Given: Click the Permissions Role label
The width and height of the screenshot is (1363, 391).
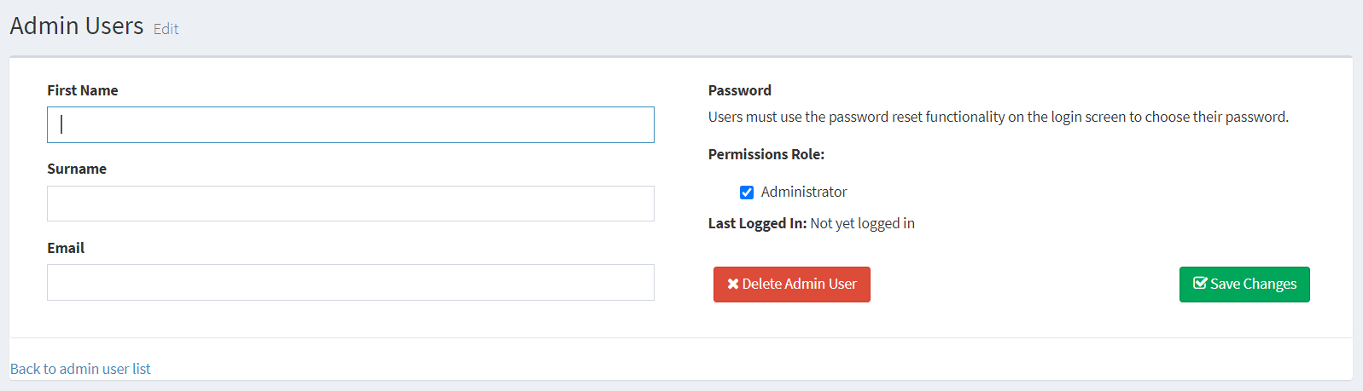Looking at the screenshot, I should click(766, 154).
